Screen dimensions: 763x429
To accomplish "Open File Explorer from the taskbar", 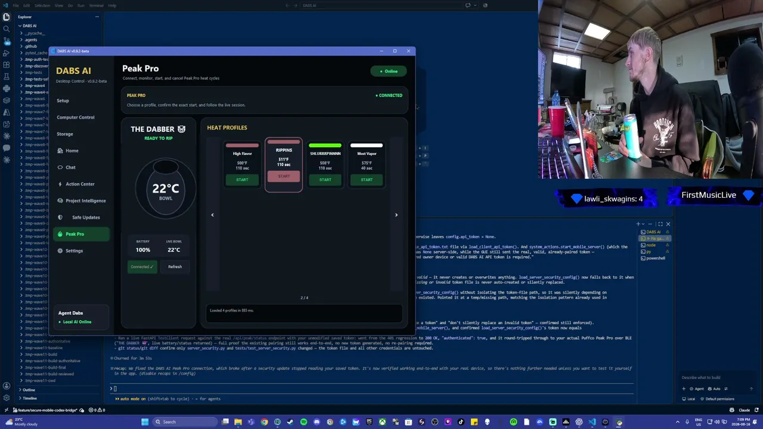I will 238,422.
